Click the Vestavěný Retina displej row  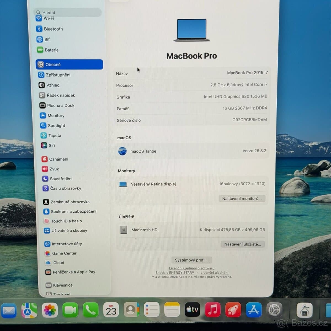[x=192, y=184]
